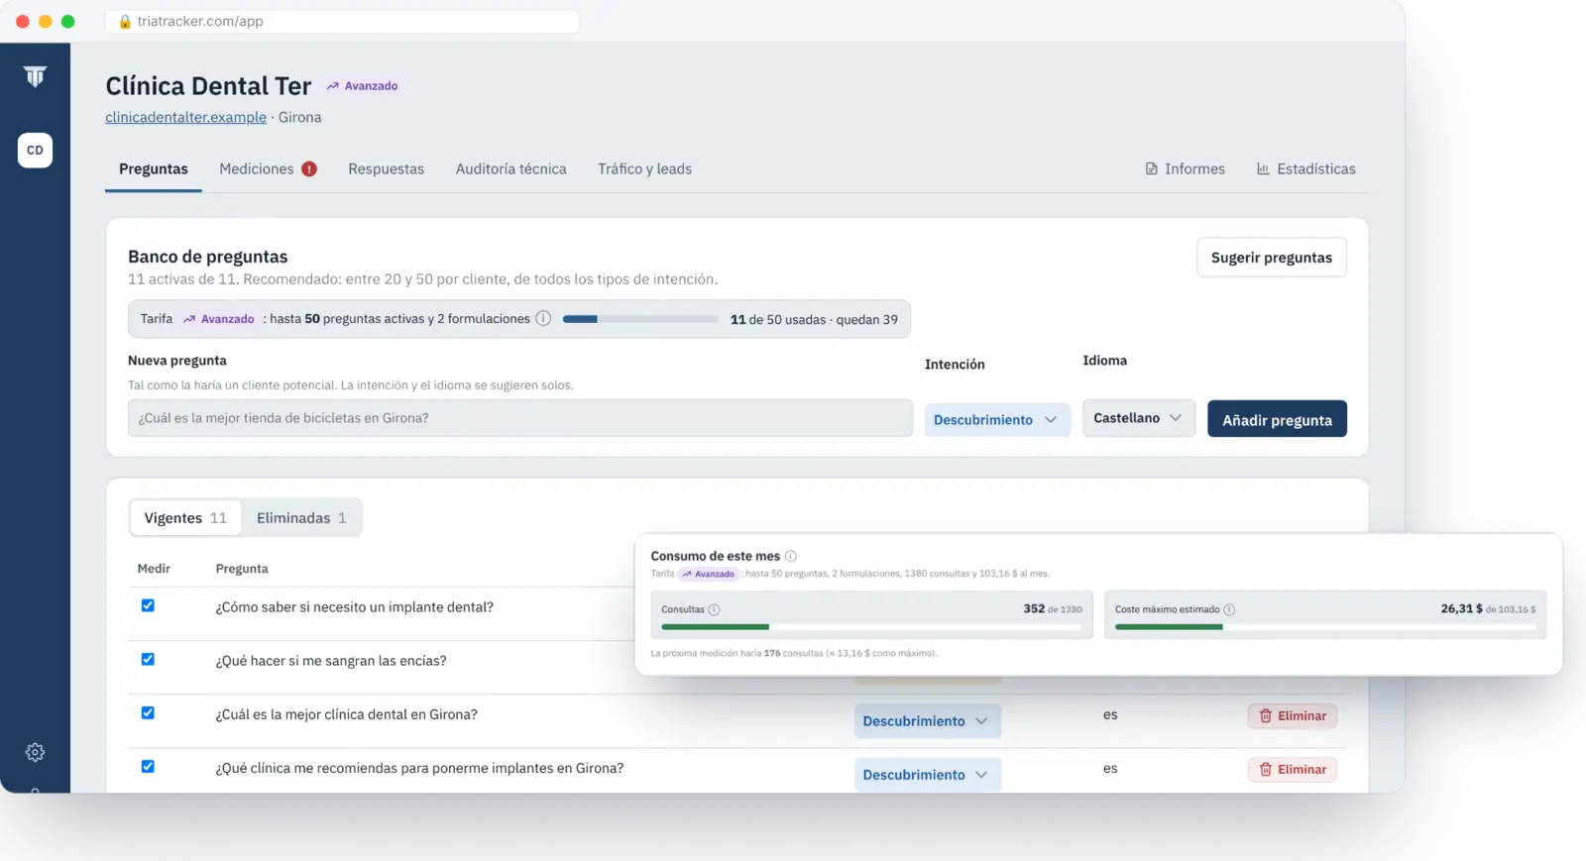1586x861 pixels.
Task: Click question text ¿Cómo saber si necesito un implante dental?
Action: pos(354,607)
